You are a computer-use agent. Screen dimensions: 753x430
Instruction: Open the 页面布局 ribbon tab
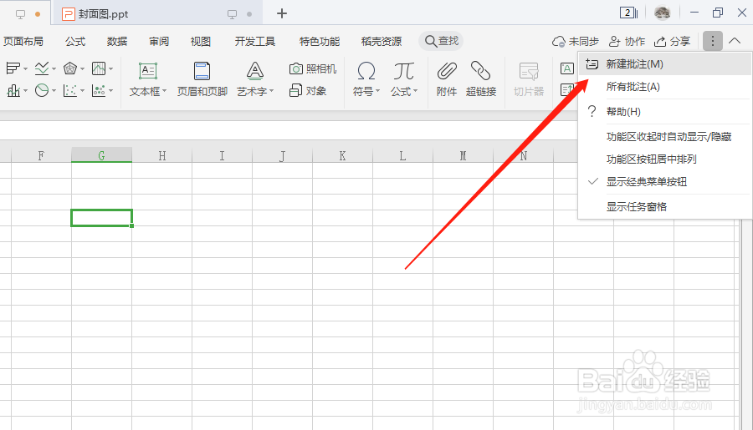(23, 42)
